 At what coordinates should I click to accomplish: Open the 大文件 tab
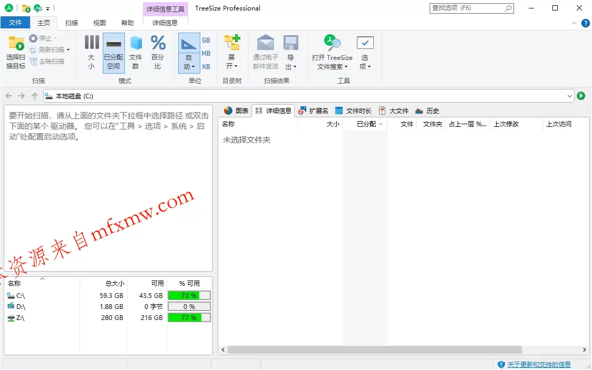[394, 111]
